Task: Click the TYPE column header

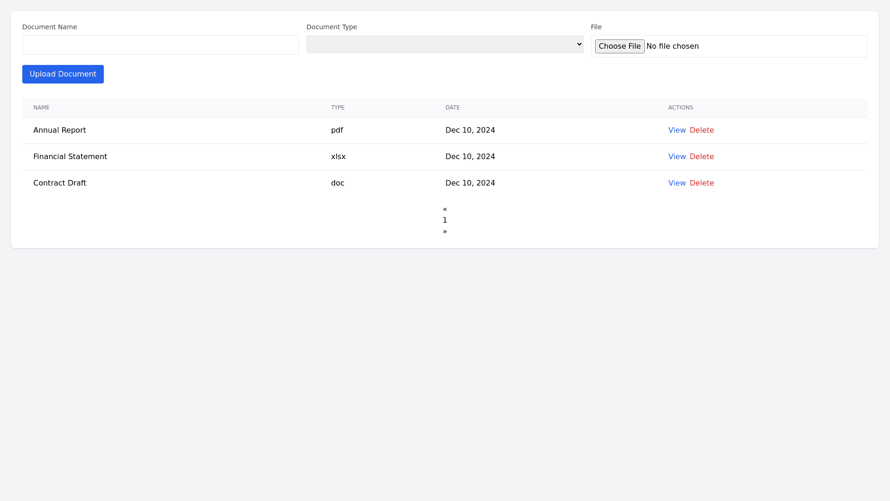Action: (337, 108)
